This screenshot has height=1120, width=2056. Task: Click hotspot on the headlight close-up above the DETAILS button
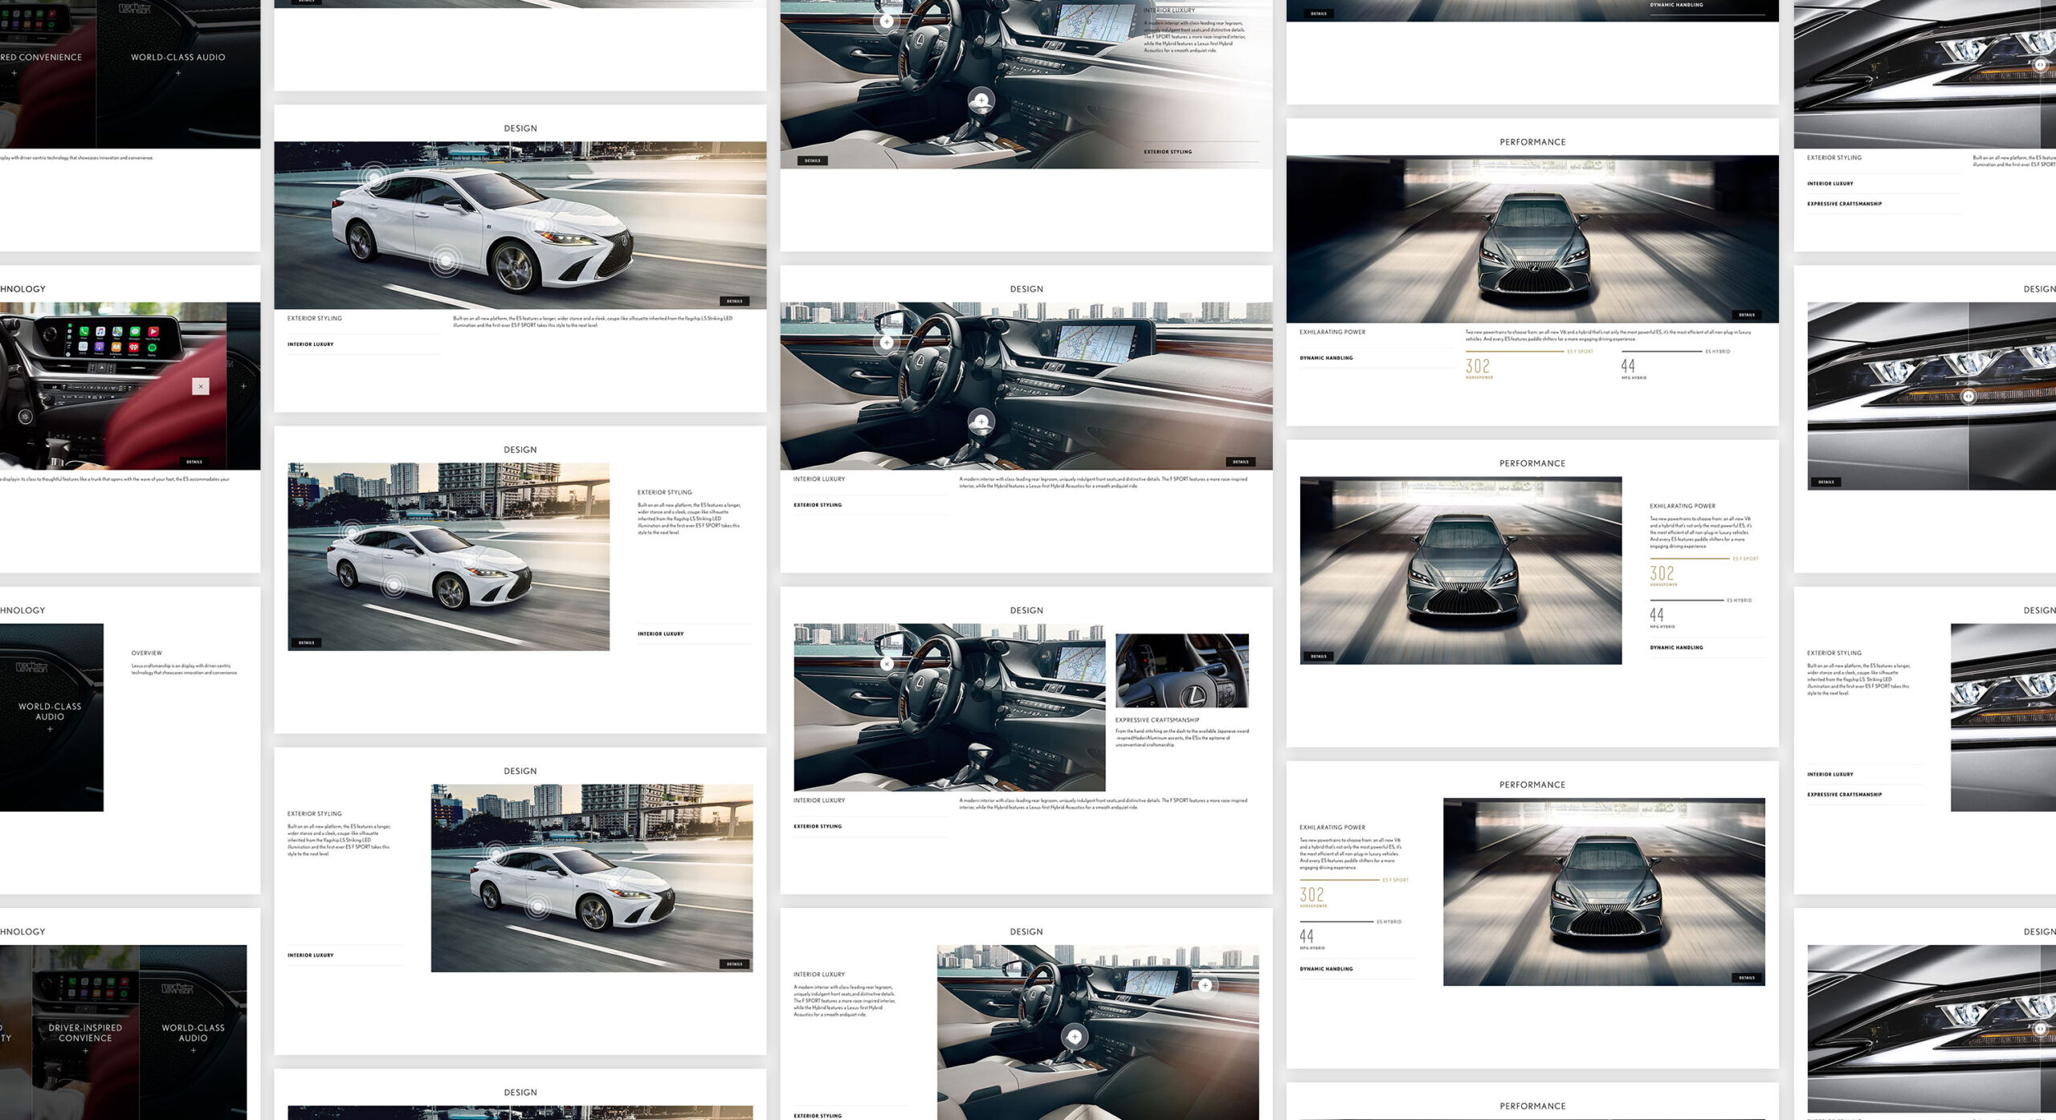[1968, 397]
